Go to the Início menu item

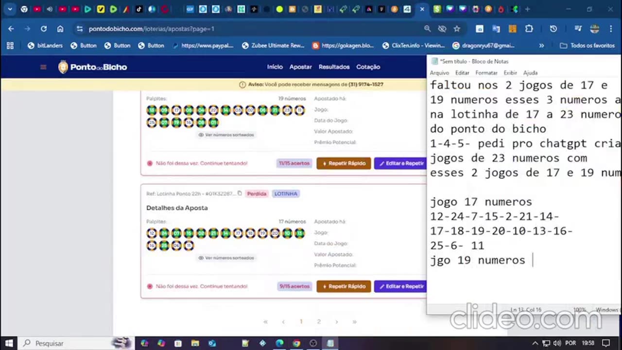click(275, 67)
